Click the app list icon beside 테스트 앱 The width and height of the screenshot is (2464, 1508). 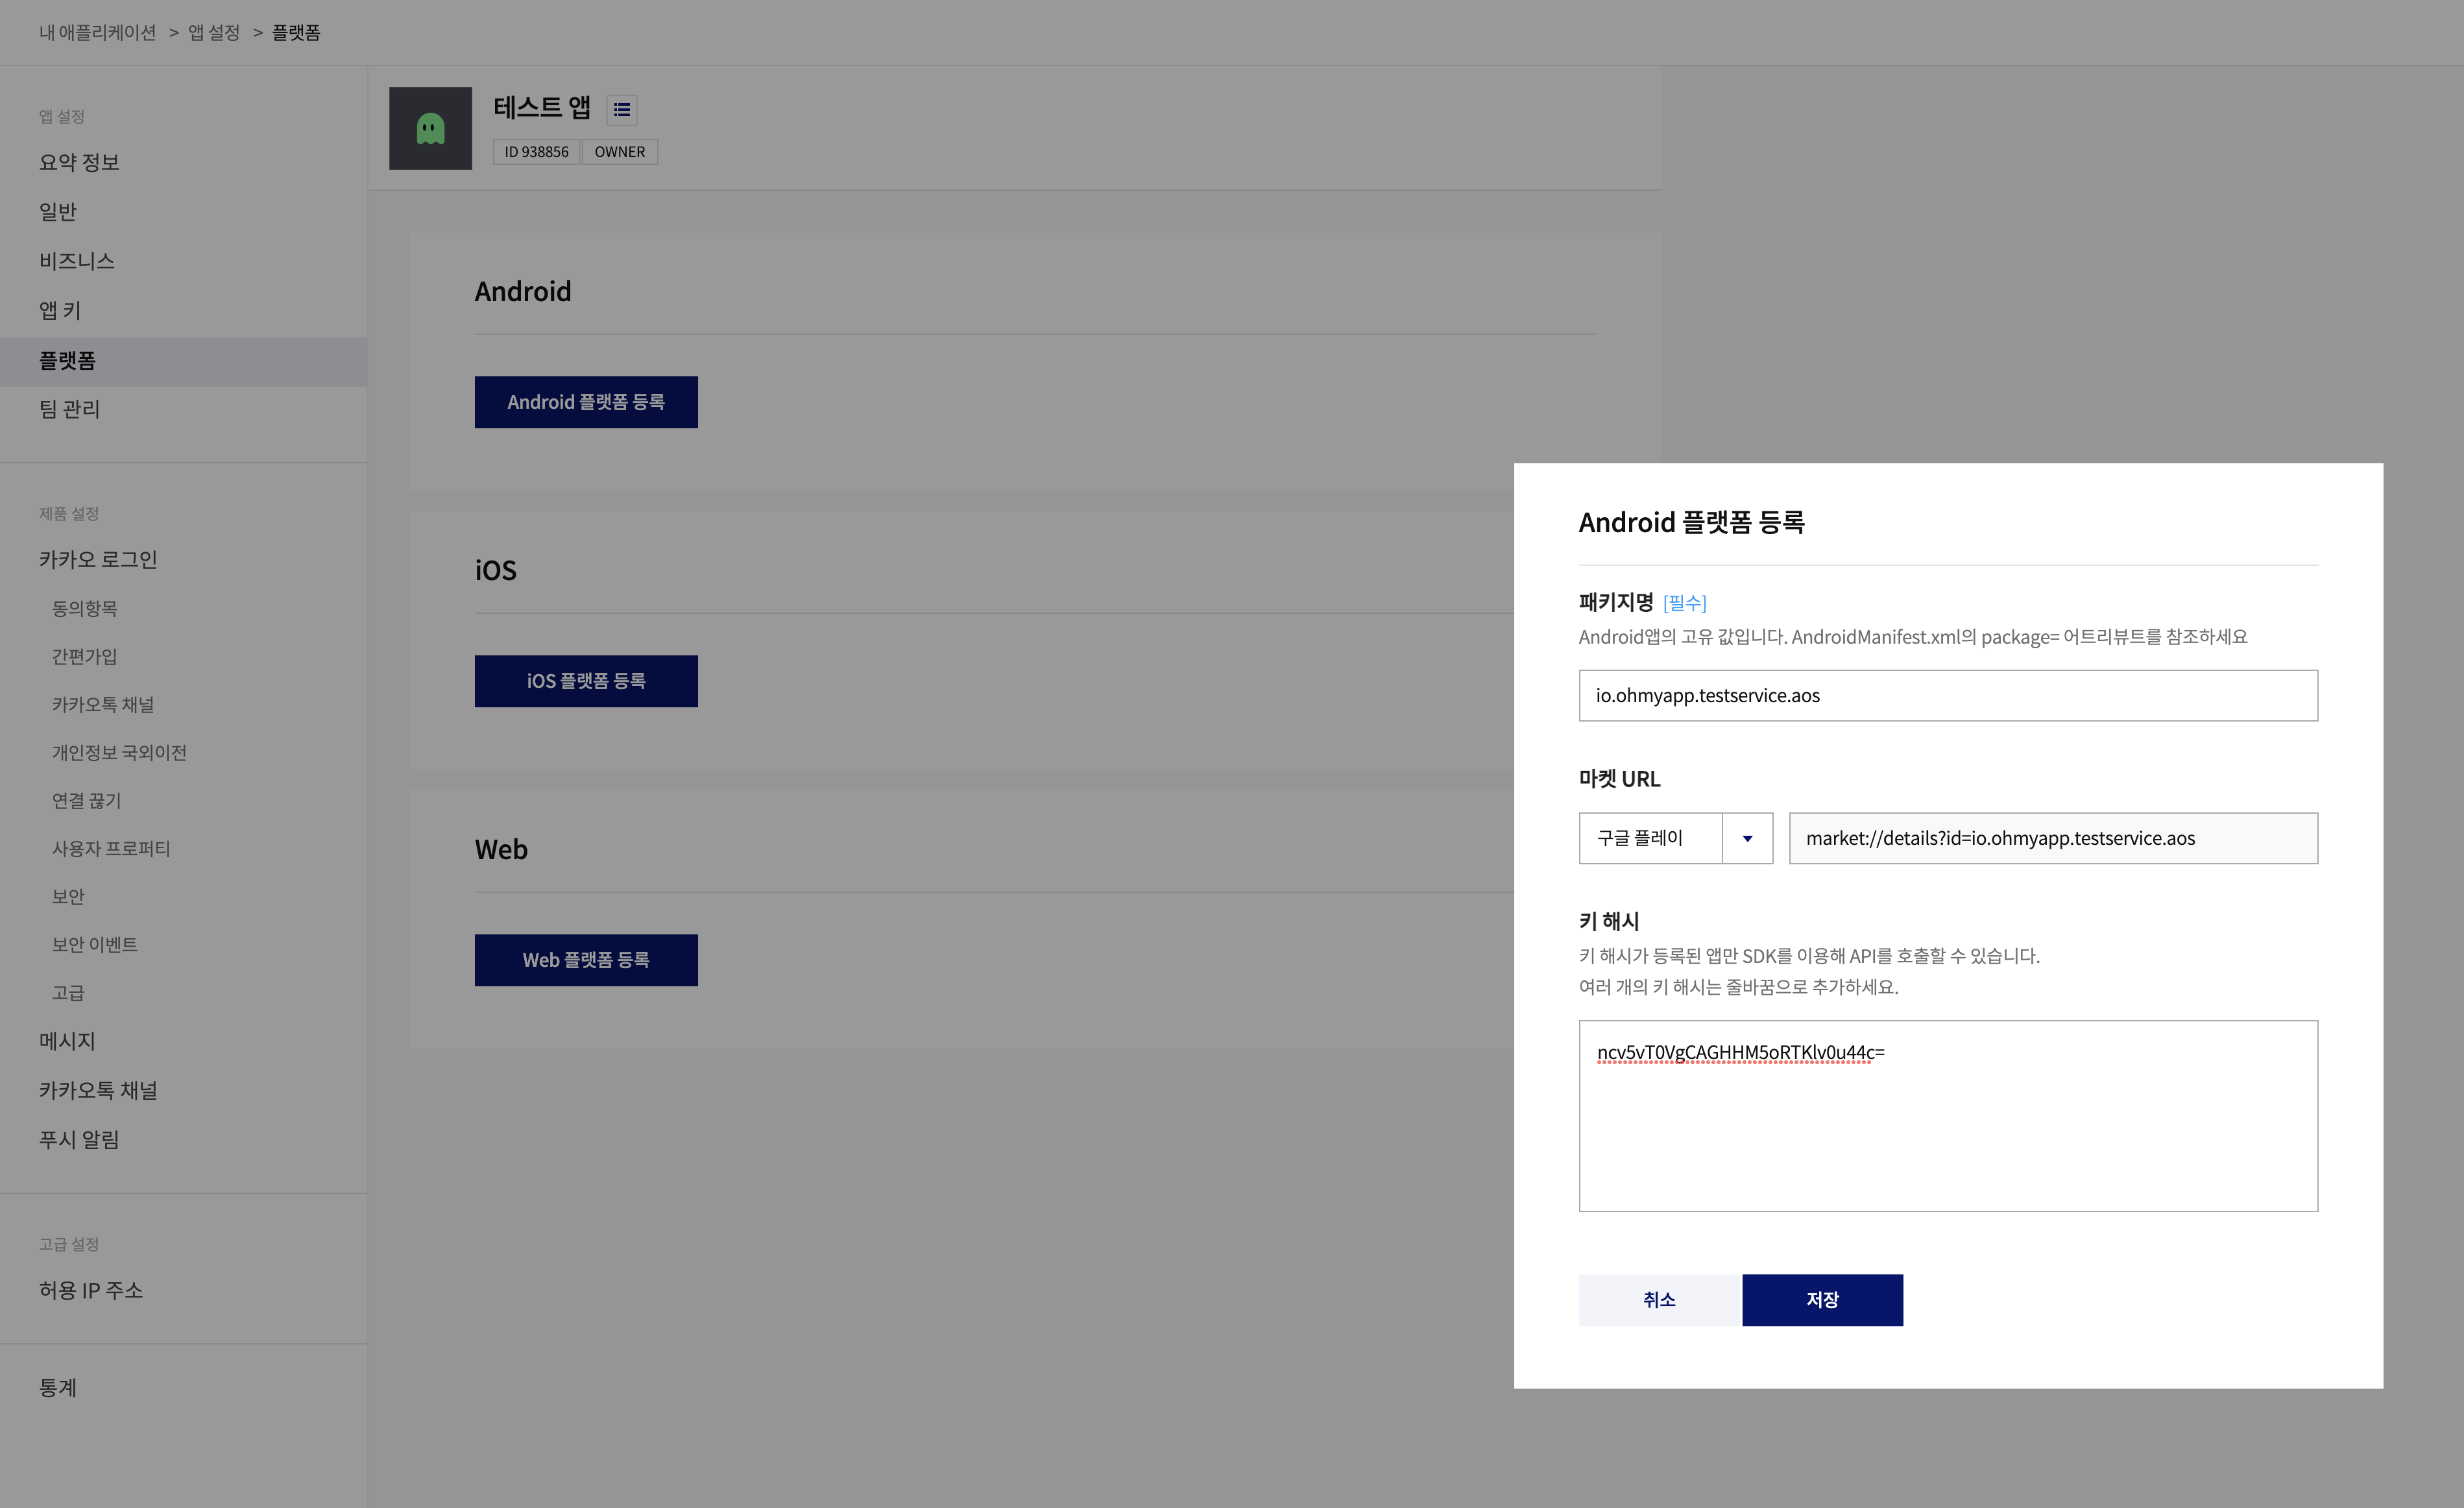click(621, 110)
